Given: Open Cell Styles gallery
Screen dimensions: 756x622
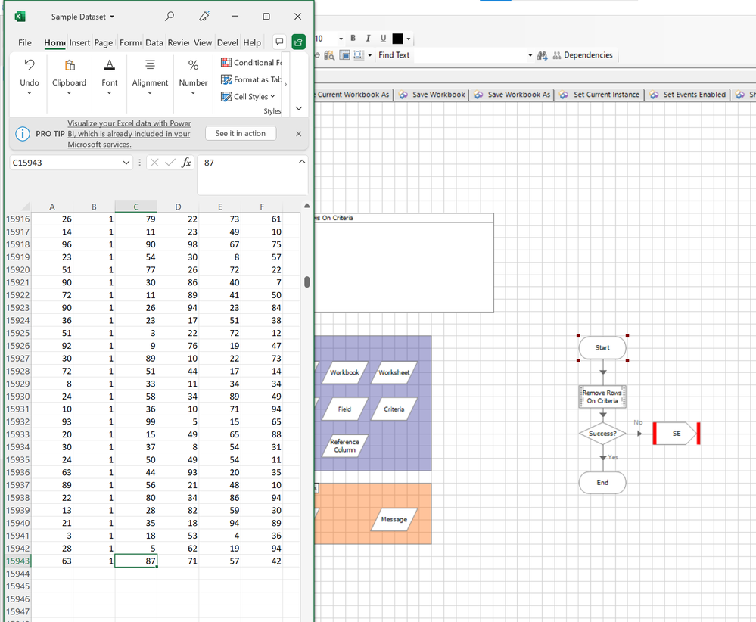Looking at the screenshot, I should (247, 96).
